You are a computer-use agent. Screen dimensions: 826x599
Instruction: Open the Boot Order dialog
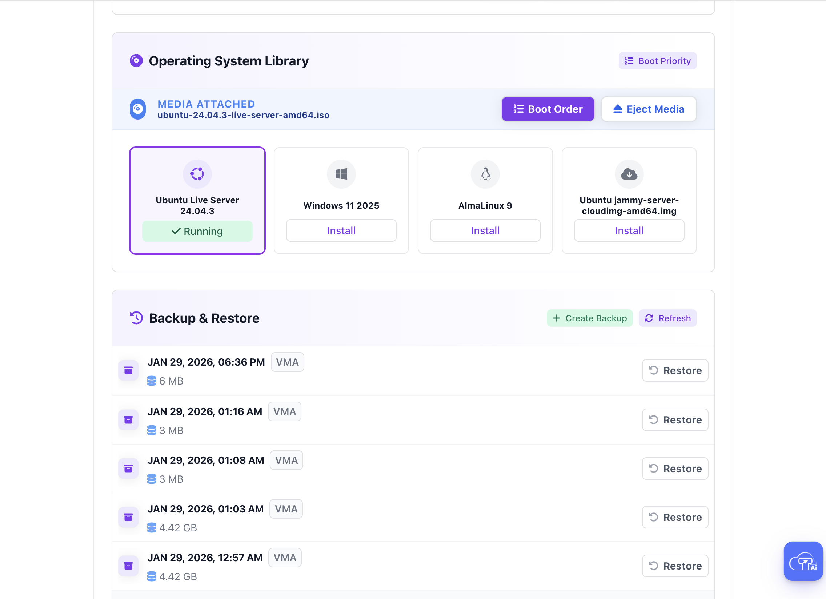(x=548, y=109)
